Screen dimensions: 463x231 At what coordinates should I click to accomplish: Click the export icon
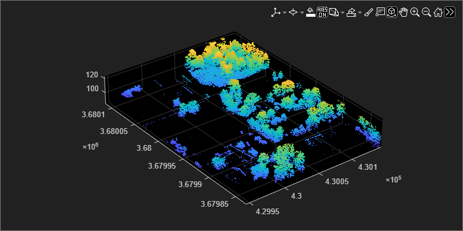[351, 12]
